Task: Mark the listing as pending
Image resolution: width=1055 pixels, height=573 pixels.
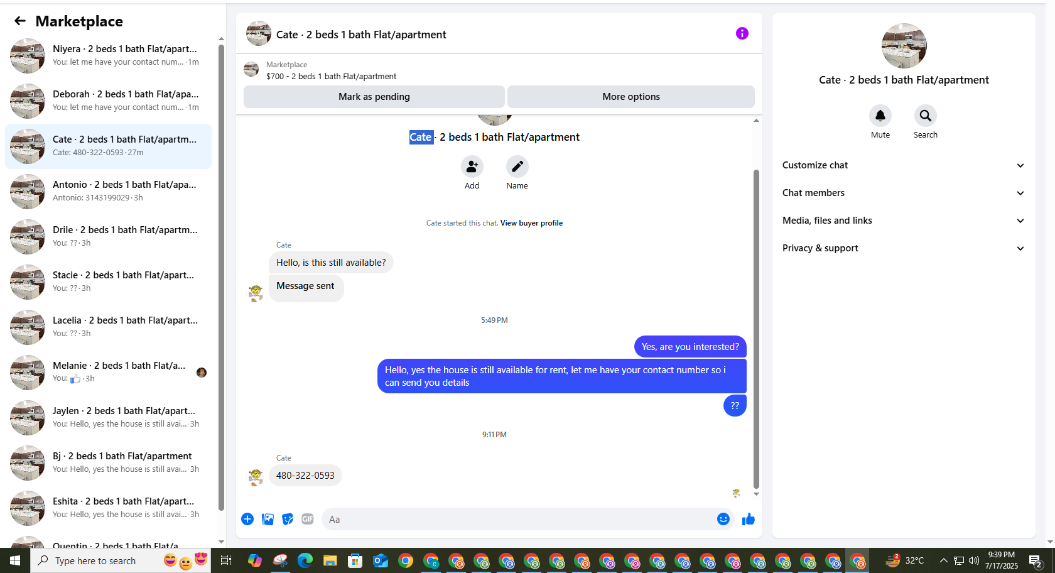Action: [374, 97]
